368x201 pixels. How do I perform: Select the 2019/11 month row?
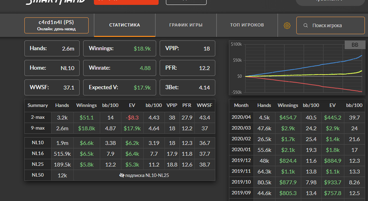point(297,172)
